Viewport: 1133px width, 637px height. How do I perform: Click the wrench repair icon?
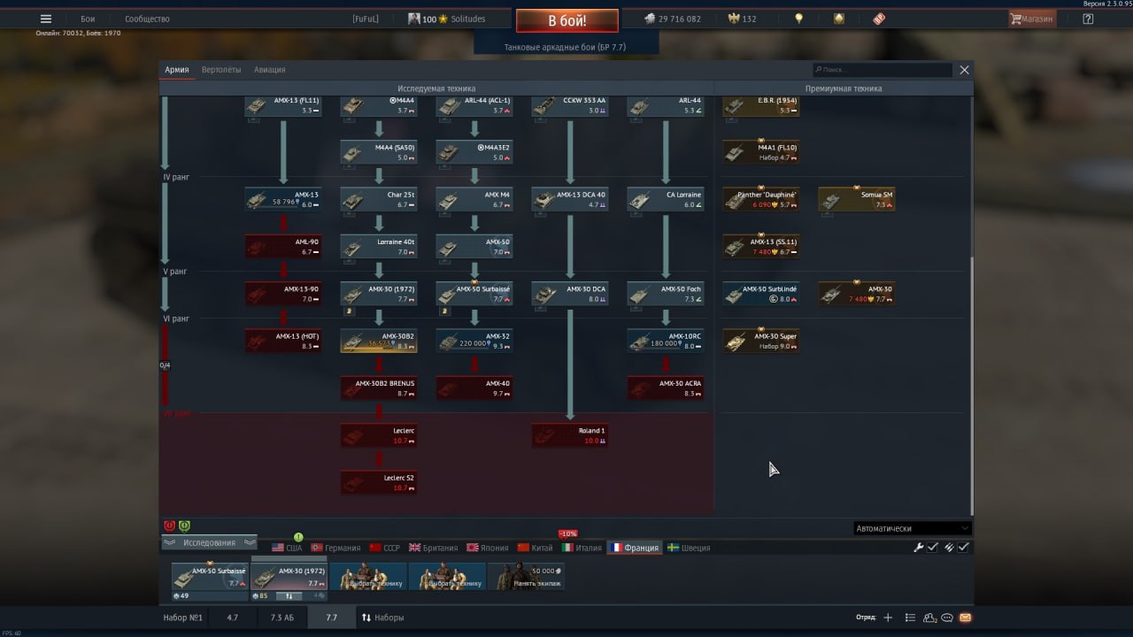pyautogui.click(x=918, y=548)
